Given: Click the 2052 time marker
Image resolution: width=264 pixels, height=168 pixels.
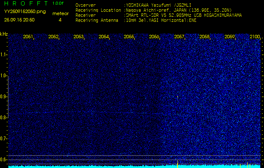Looking at the screenshot, I should tap(53, 37).
